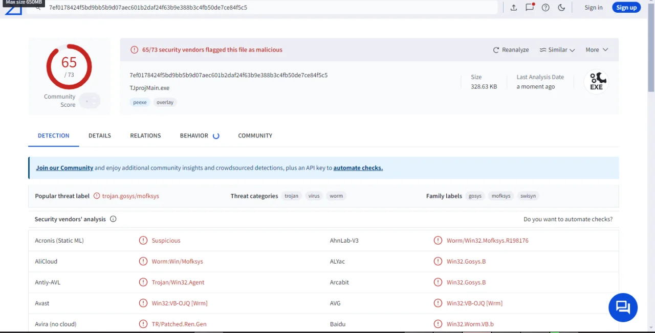Click the AhnLab-V3 vendor name

pyautogui.click(x=344, y=241)
